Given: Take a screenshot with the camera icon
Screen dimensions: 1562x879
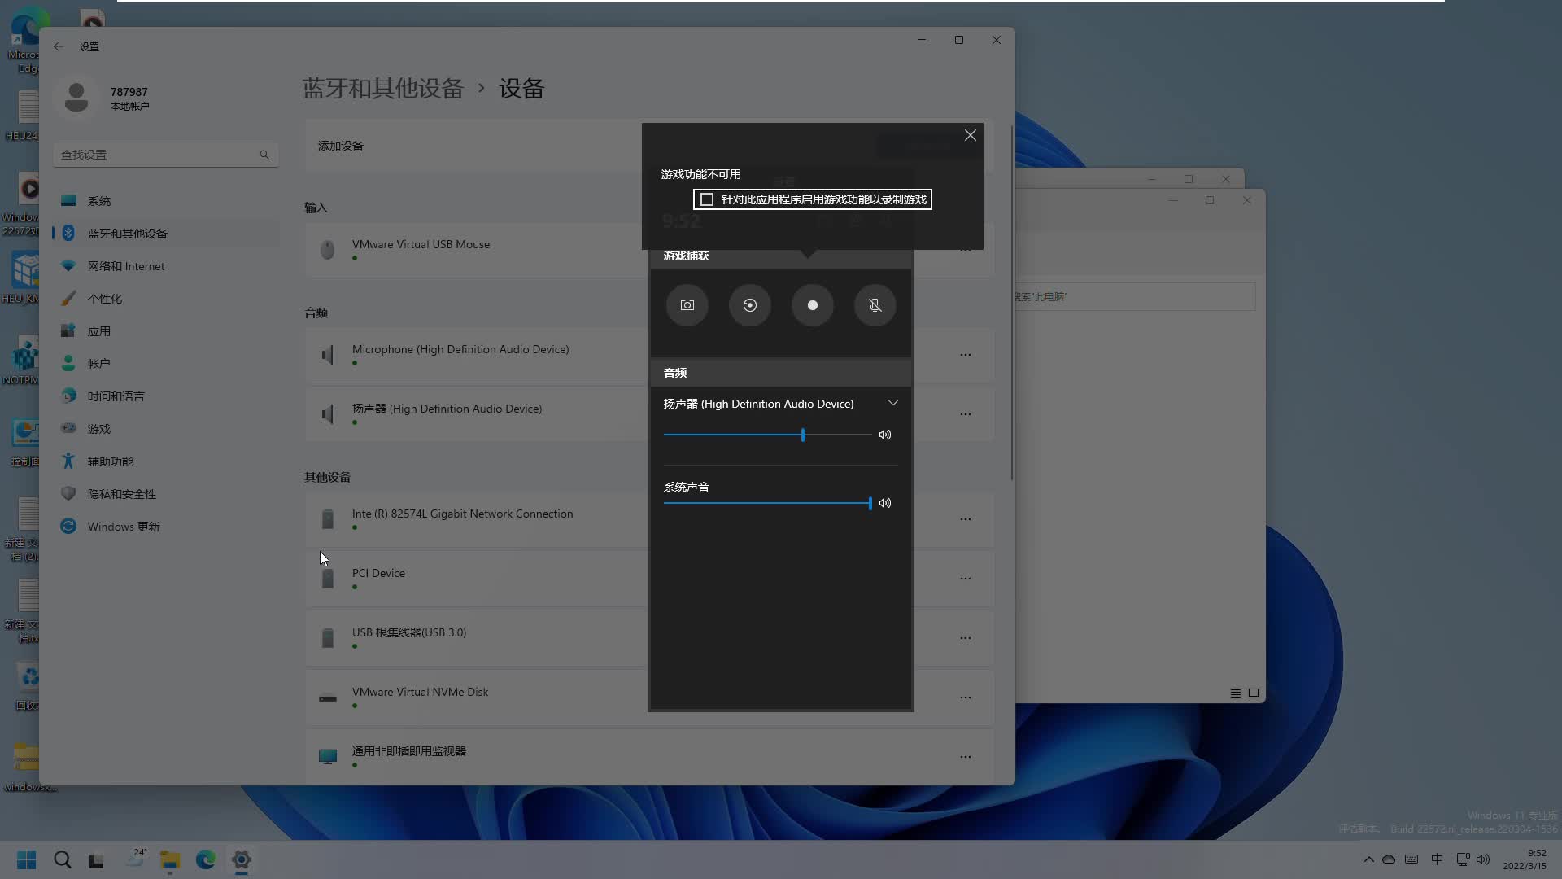Looking at the screenshot, I should click(687, 305).
